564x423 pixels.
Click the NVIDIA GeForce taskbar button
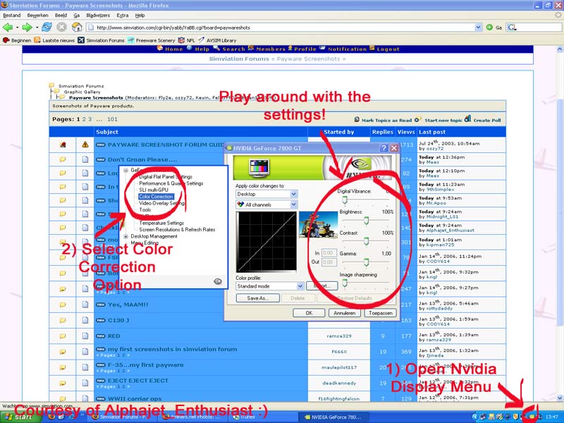point(332,417)
